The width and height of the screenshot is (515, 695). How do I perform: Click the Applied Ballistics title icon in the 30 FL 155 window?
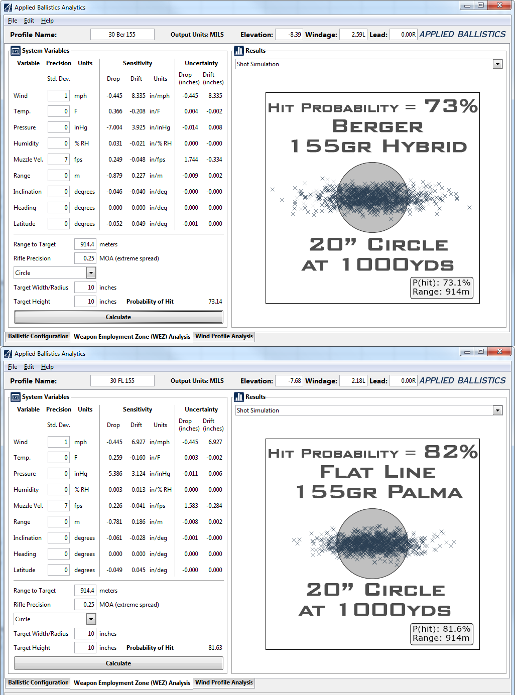click(8, 354)
